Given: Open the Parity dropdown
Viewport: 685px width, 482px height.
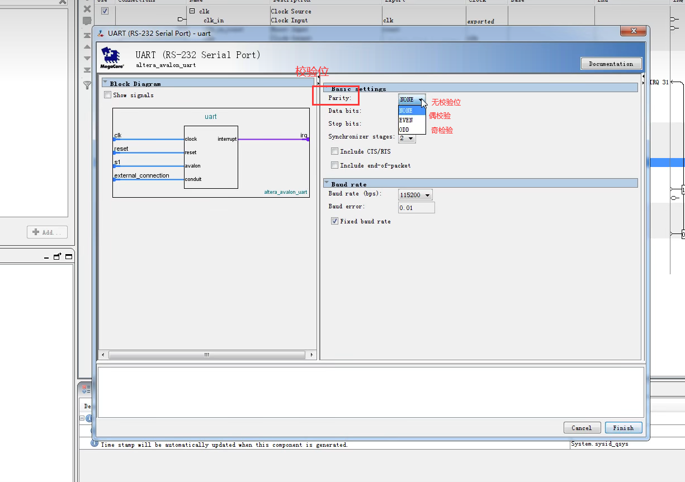Looking at the screenshot, I should [x=412, y=99].
